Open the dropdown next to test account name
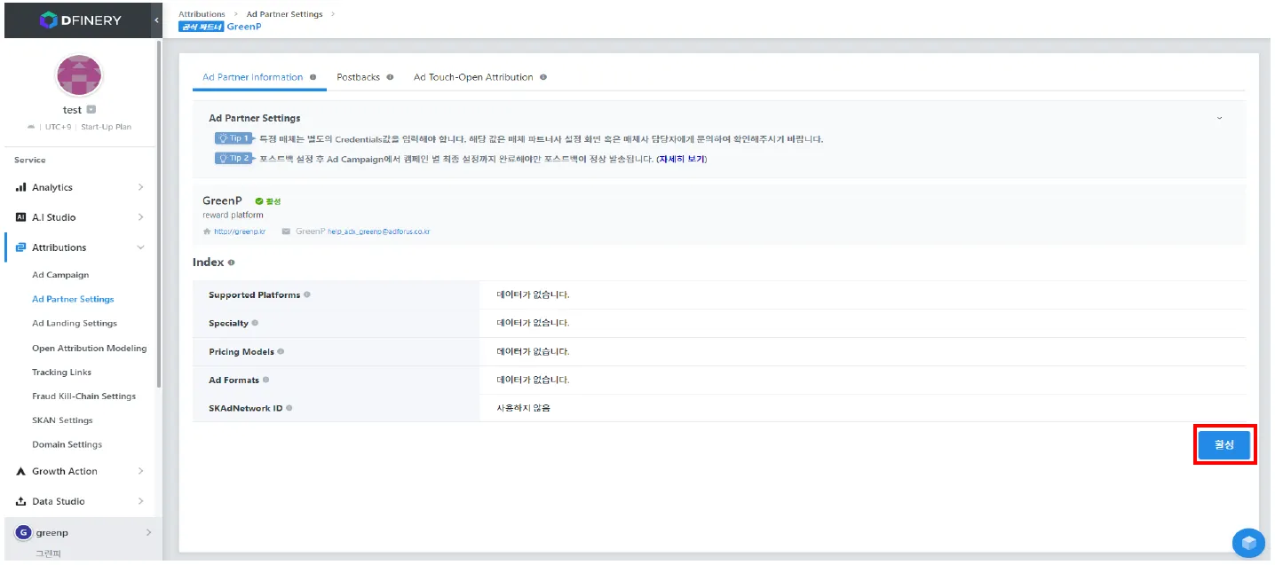This screenshot has width=1275, height=565. pos(91,110)
